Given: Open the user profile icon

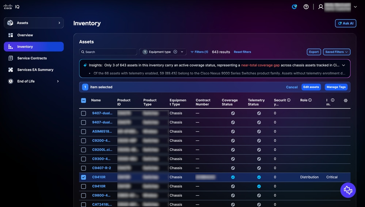Looking at the screenshot, I should pyautogui.click(x=321, y=7).
